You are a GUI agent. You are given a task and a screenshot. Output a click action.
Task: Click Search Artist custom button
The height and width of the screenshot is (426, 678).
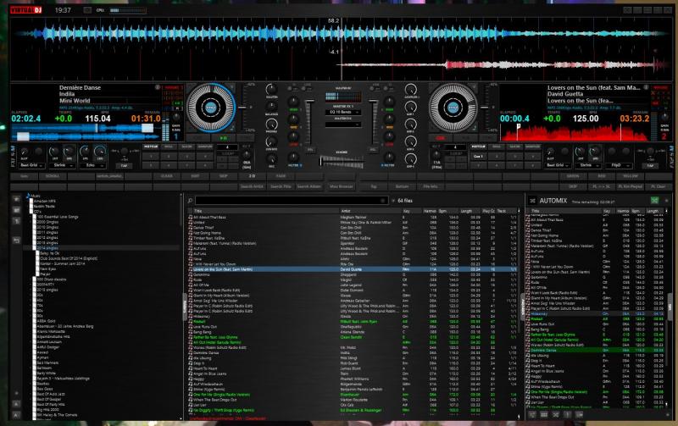click(x=253, y=186)
